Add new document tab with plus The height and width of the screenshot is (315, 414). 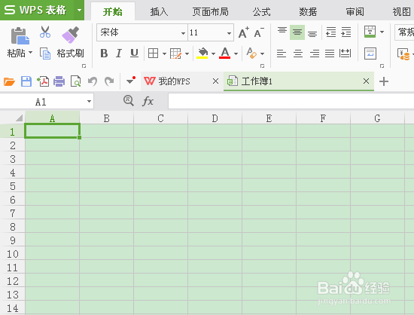click(384, 81)
